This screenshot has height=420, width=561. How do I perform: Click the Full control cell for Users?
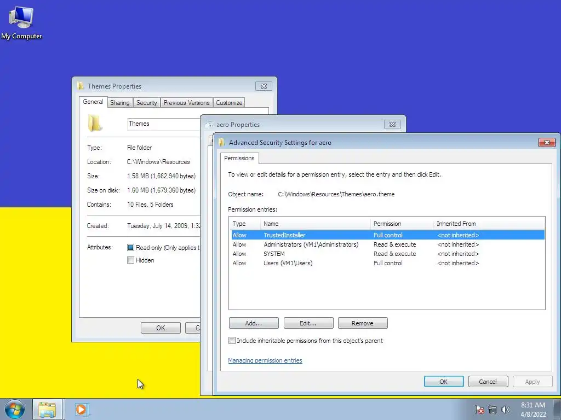pos(388,263)
